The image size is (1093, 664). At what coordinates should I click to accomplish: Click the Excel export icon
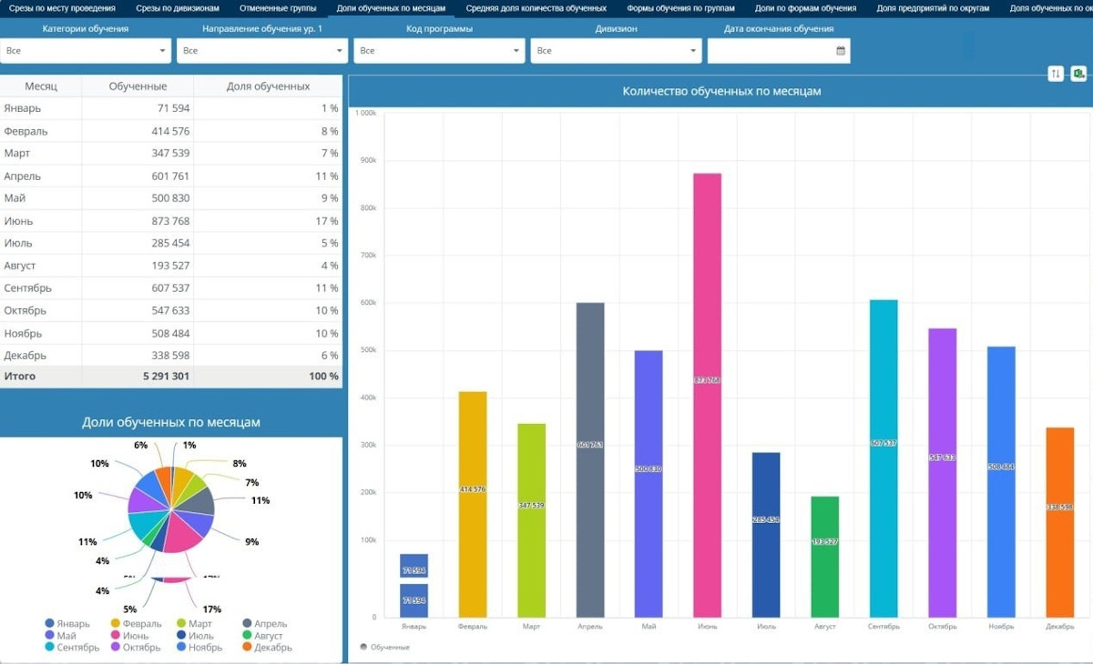point(1078,74)
